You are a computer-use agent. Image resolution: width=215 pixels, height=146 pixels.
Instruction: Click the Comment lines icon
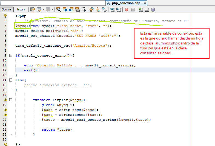click(147, 10)
